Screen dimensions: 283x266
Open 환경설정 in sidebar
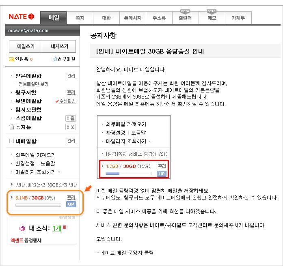(25, 163)
